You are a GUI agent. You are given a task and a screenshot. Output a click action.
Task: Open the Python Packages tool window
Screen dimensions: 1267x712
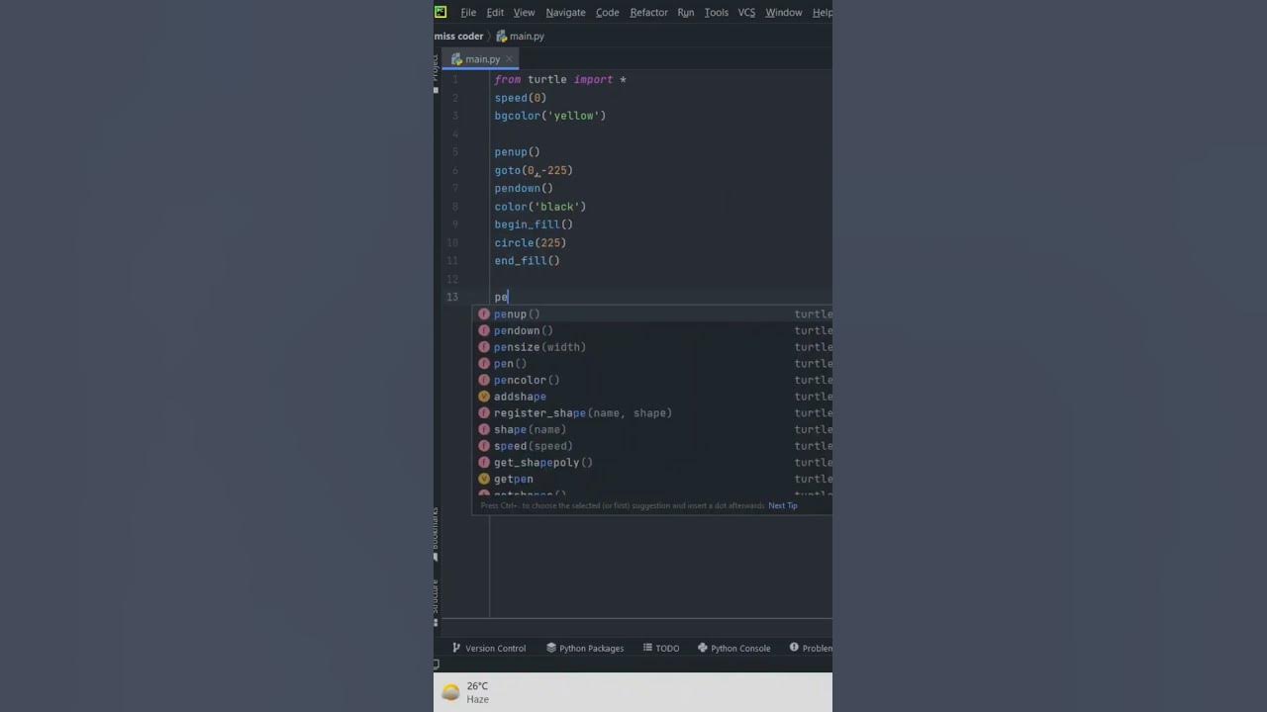tap(585, 649)
